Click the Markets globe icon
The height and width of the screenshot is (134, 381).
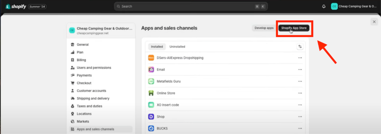tap(72, 121)
